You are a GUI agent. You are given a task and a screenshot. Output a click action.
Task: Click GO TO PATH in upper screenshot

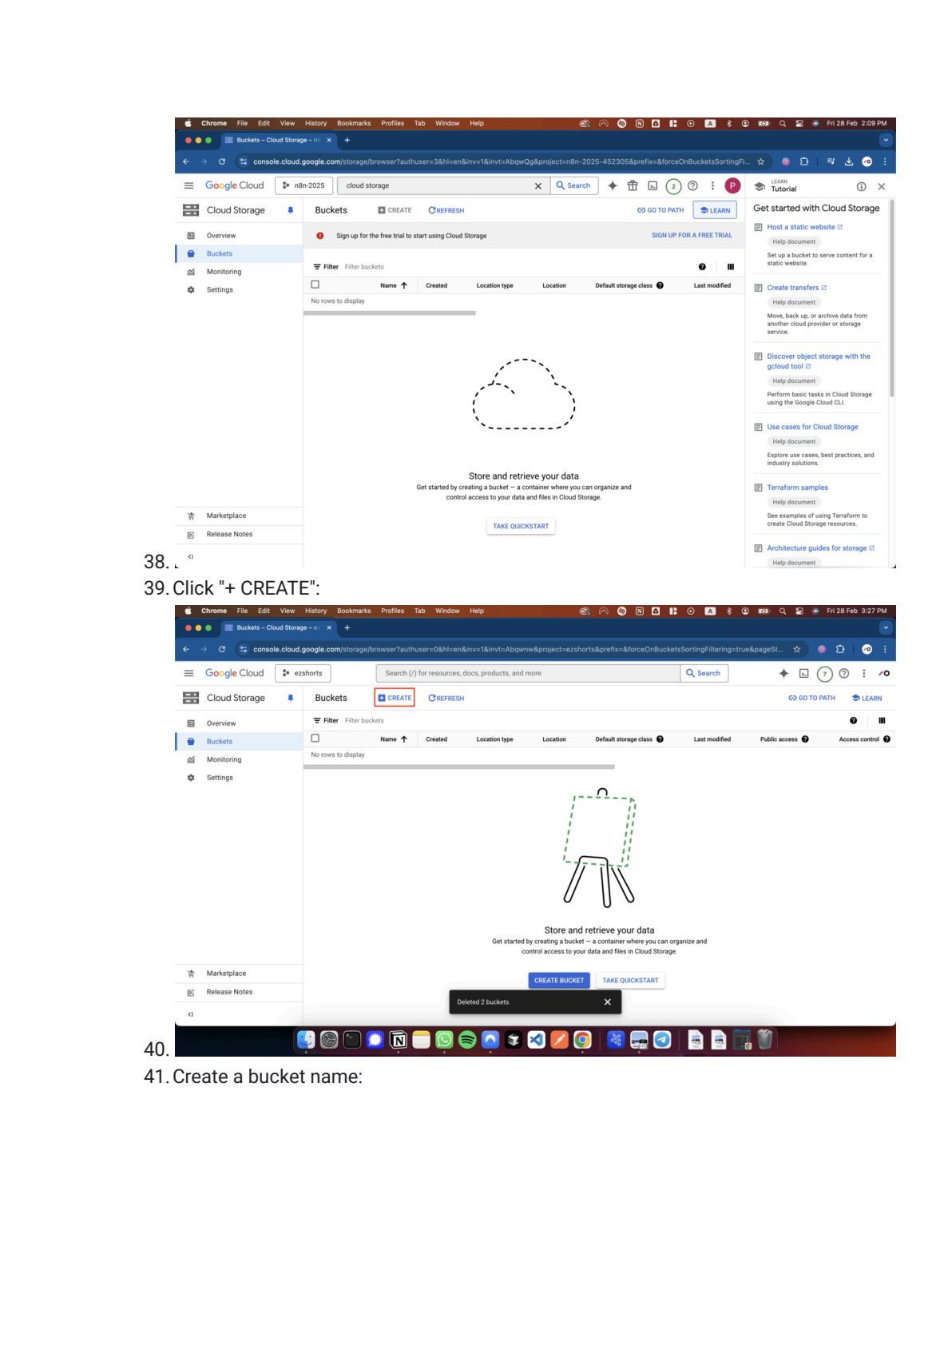point(660,210)
